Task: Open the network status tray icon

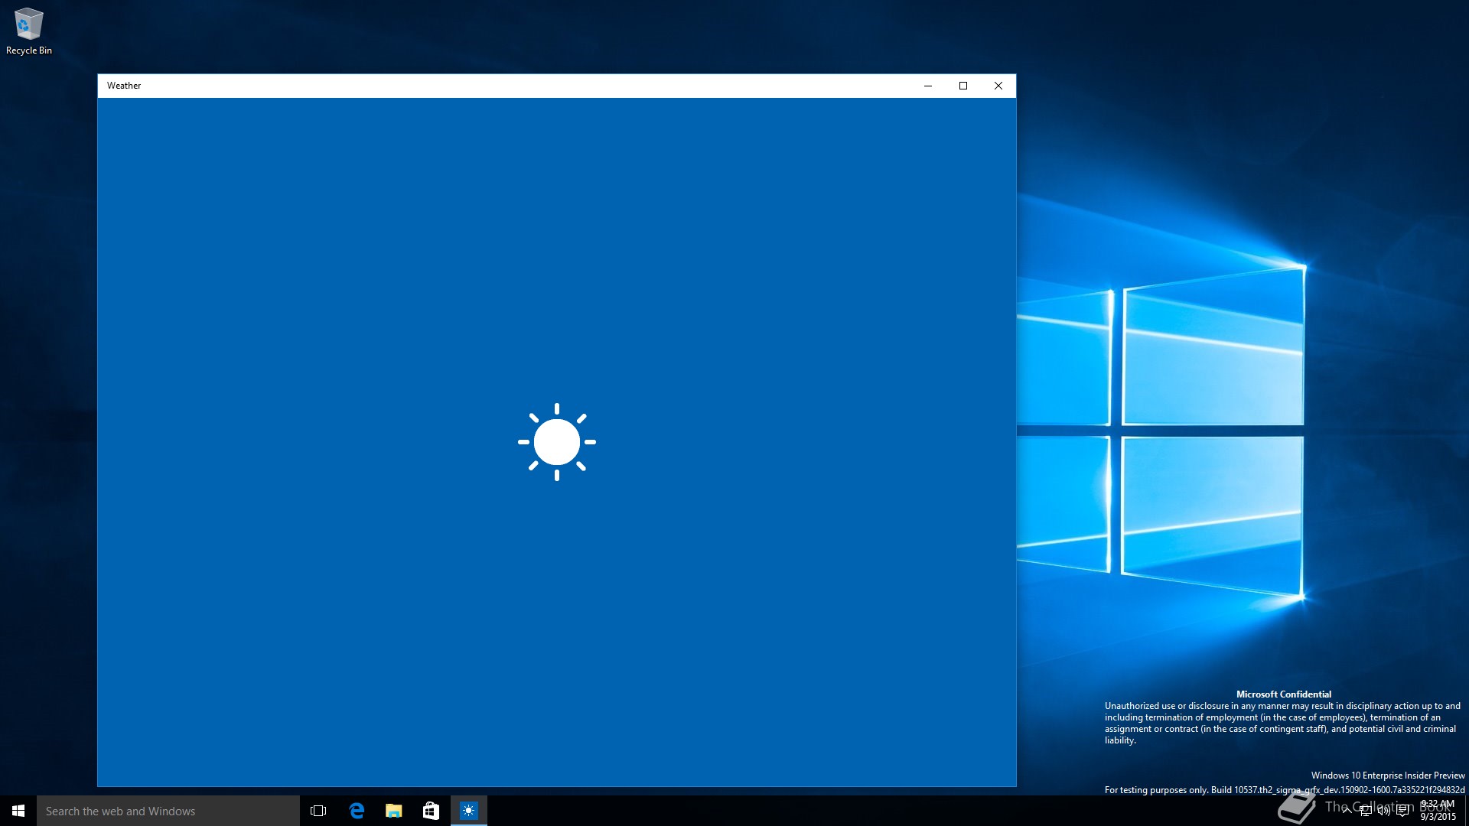Action: [1365, 811]
